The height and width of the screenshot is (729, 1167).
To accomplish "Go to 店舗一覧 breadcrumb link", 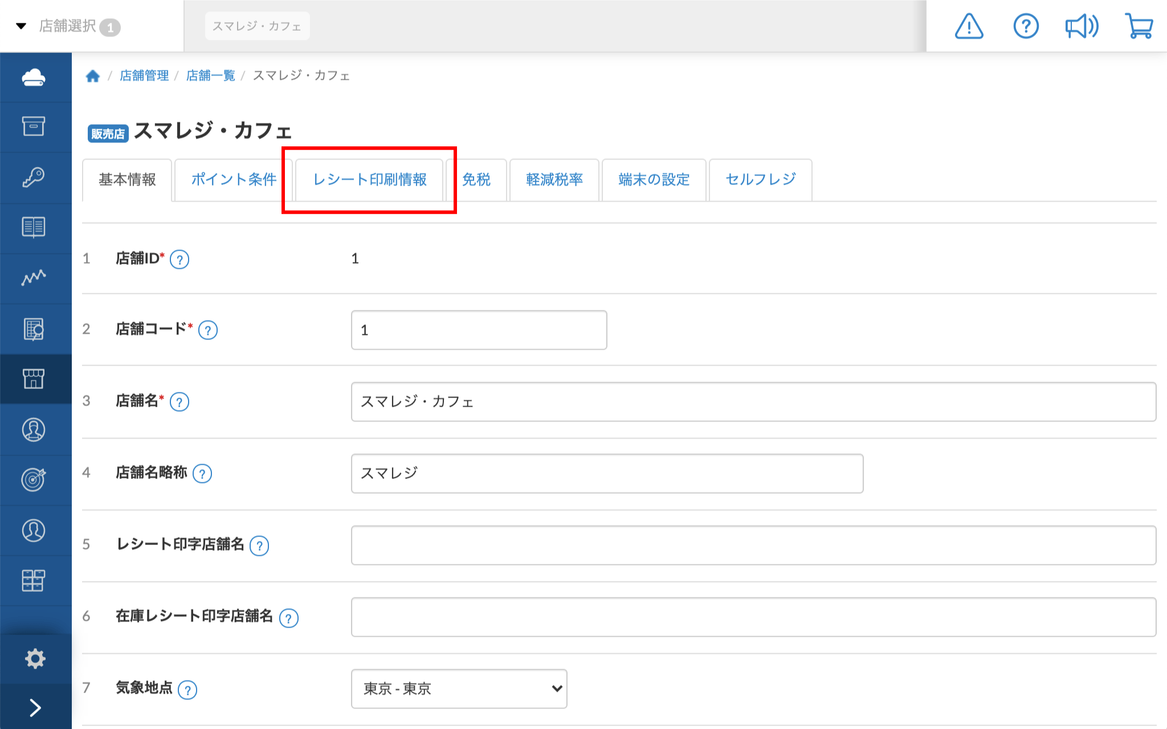I will pyautogui.click(x=210, y=76).
